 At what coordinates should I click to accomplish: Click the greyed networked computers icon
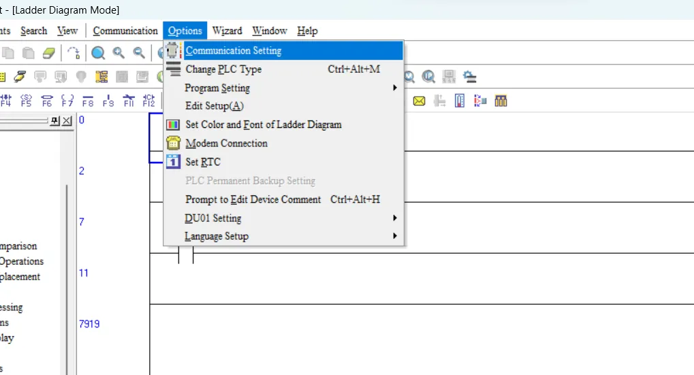[449, 77]
